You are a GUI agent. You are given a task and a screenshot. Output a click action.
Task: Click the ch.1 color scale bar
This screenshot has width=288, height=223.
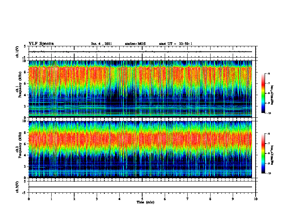tap(263, 93)
